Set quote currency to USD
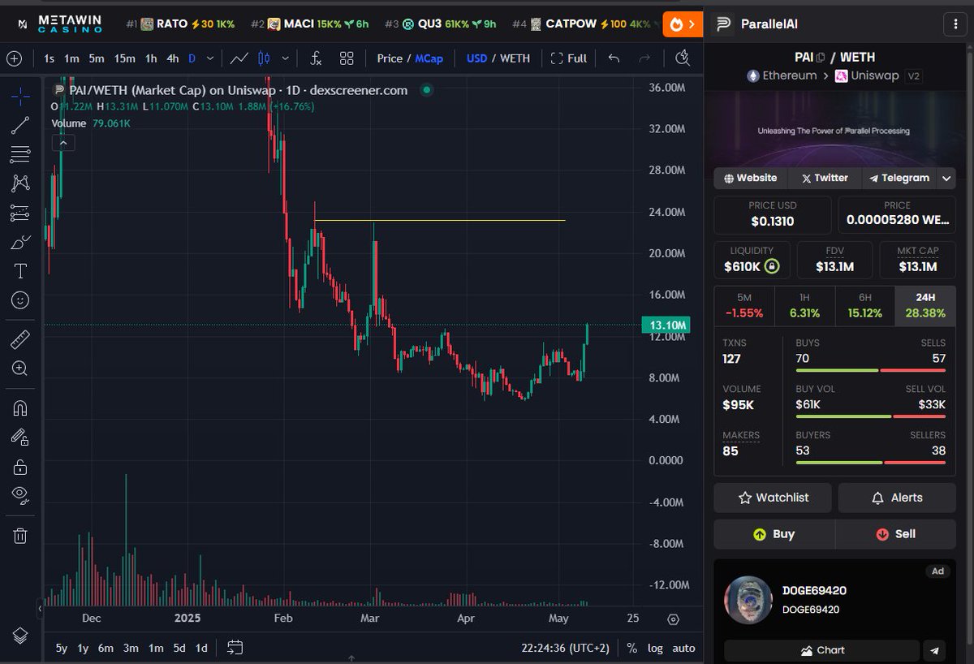This screenshot has width=974, height=664. coord(476,58)
